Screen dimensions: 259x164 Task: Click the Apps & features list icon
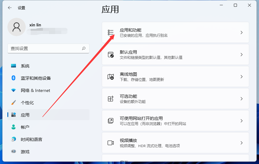pyautogui.click(x=111, y=32)
